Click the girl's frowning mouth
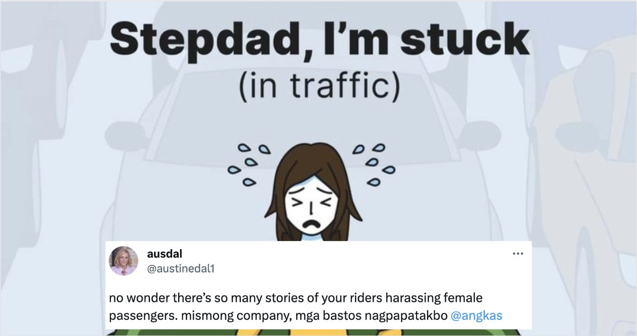The width and height of the screenshot is (637, 336). [x=311, y=223]
